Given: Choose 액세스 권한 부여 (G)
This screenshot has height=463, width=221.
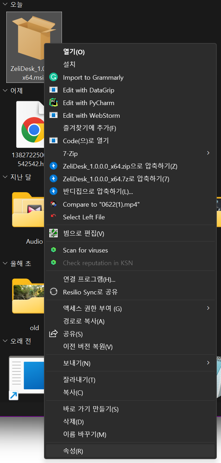Looking at the screenshot, I should pyautogui.click(x=130, y=309).
